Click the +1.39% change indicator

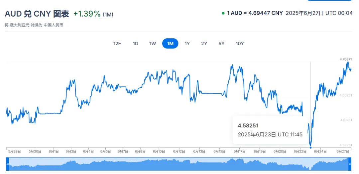click(x=87, y=14)
